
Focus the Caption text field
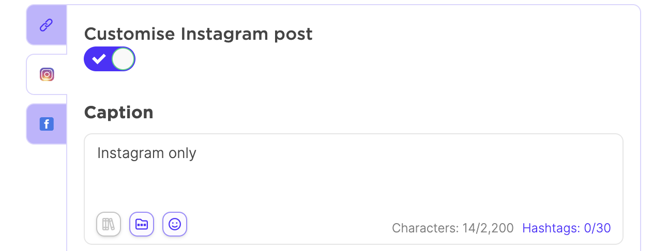click(354, 178)
